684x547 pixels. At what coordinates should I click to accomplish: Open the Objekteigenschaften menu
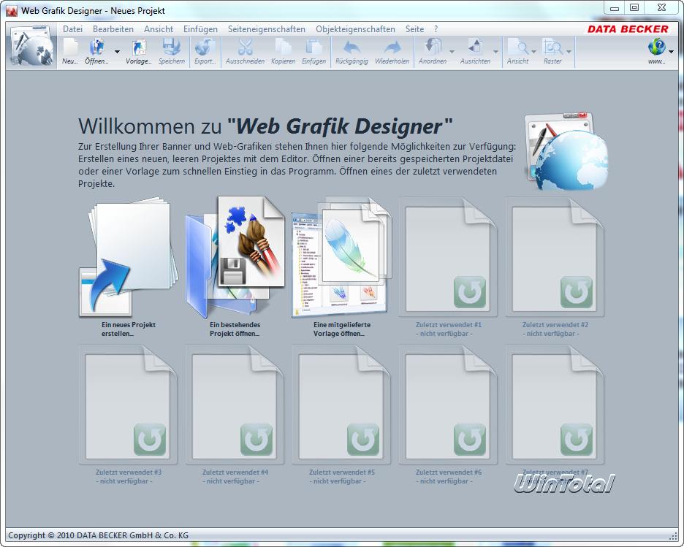pyautogui.click(x=355, y=29)
